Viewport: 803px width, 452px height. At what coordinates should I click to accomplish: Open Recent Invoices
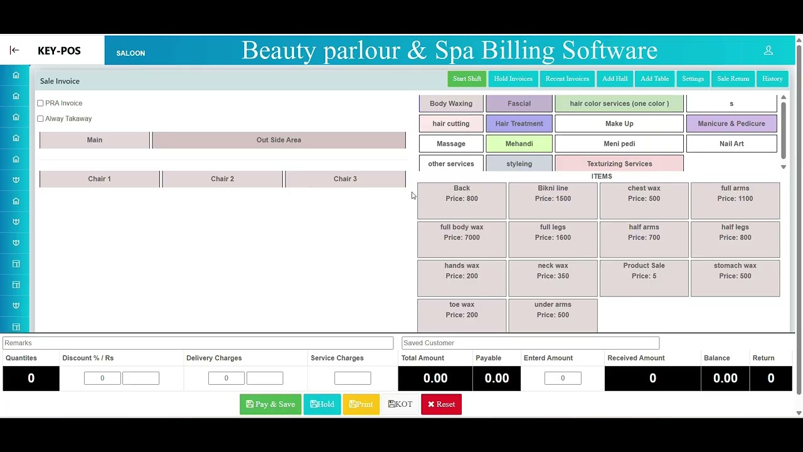click(x=567, y=79)
